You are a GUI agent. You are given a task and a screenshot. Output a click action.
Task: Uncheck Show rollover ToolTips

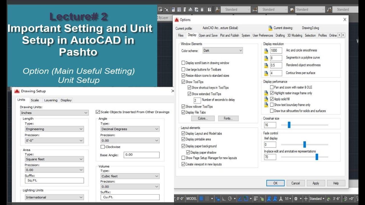point(183,106)
